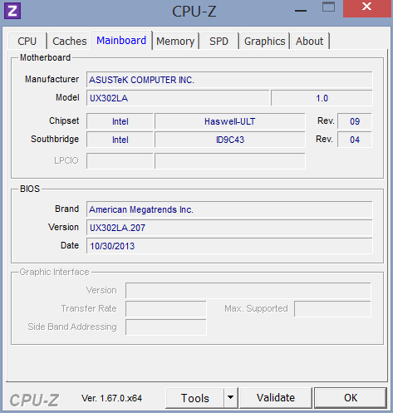Viewport: 393px width, 413px height.
Task: Click the Ver. 1.67.0.x64 version text
Action: click(111, 398)
